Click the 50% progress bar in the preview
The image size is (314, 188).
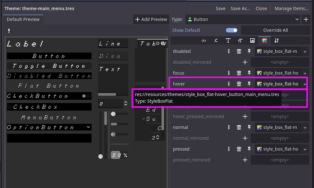(x=119, y=155)
